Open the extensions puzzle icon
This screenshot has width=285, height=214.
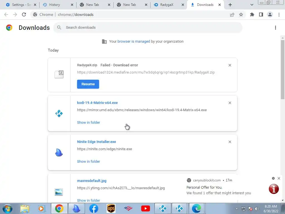tap(252, 14)
